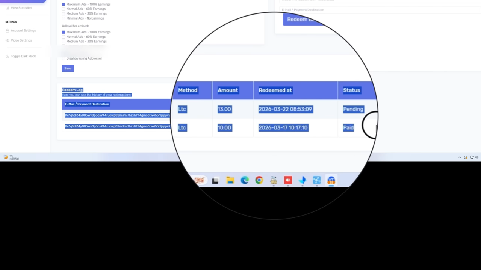This screenshot has width=481, height=270.
Task: Open Video Settings with sliders icon
Action: (19, 40)
